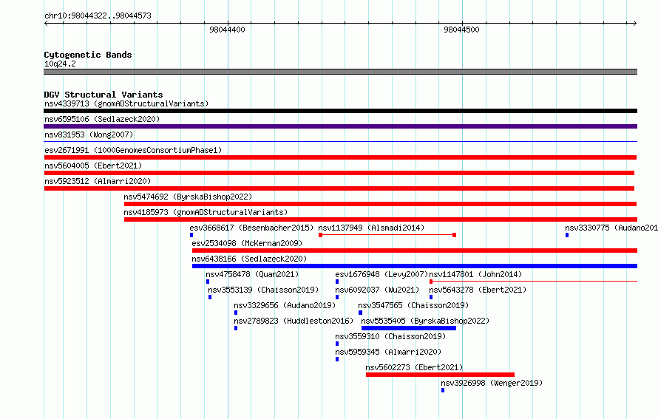Open nsv3553139 (Chaisson2019) label
658x419 pixels.
coord(263,290)
